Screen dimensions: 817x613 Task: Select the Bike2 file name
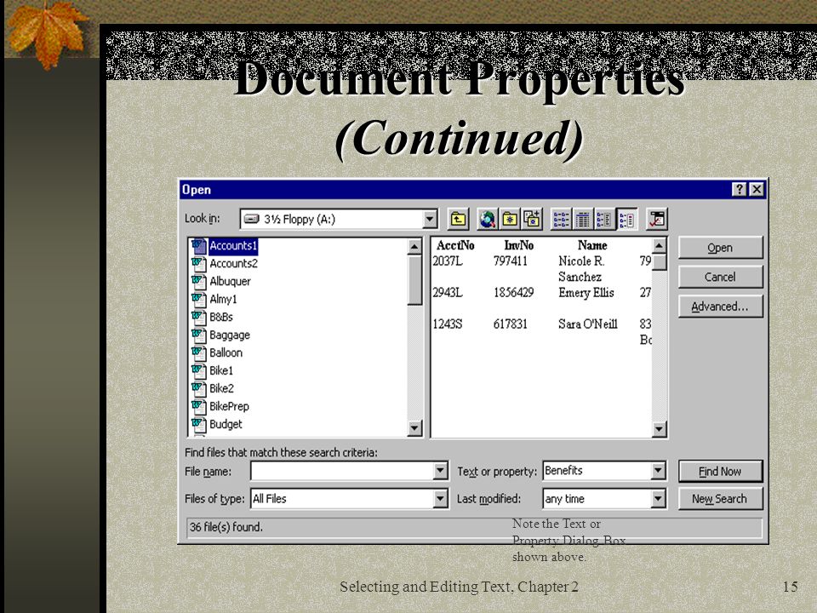coord(221,388)
